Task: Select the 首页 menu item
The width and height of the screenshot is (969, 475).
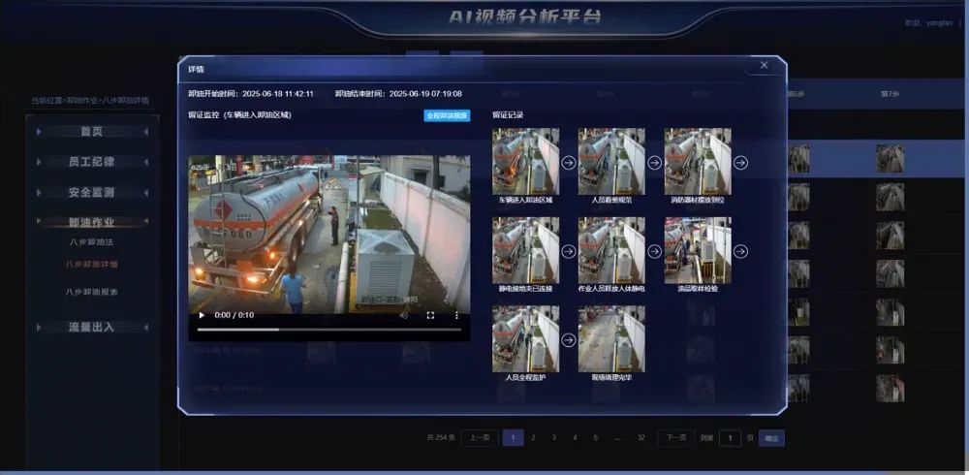Action: coord(91,132)
